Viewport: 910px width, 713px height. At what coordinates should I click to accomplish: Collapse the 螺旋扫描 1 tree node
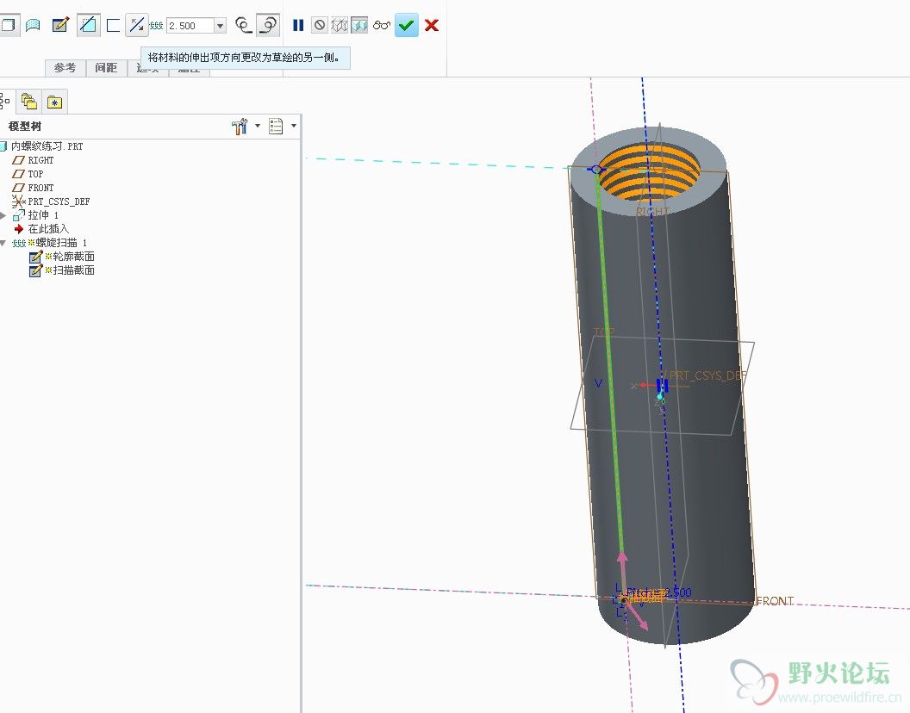click(3, 243)
